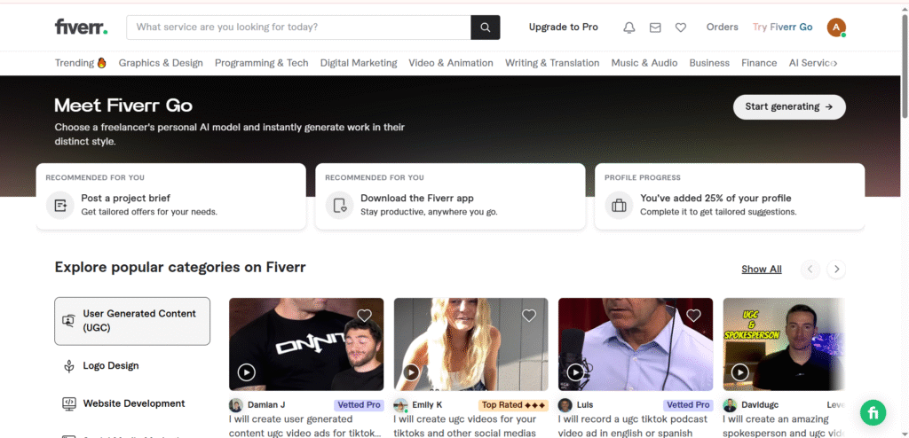Open Davidugc's spokesperson gig thumbnail
909x438 pixels.
pyautogui.click(x=784, y=344)
